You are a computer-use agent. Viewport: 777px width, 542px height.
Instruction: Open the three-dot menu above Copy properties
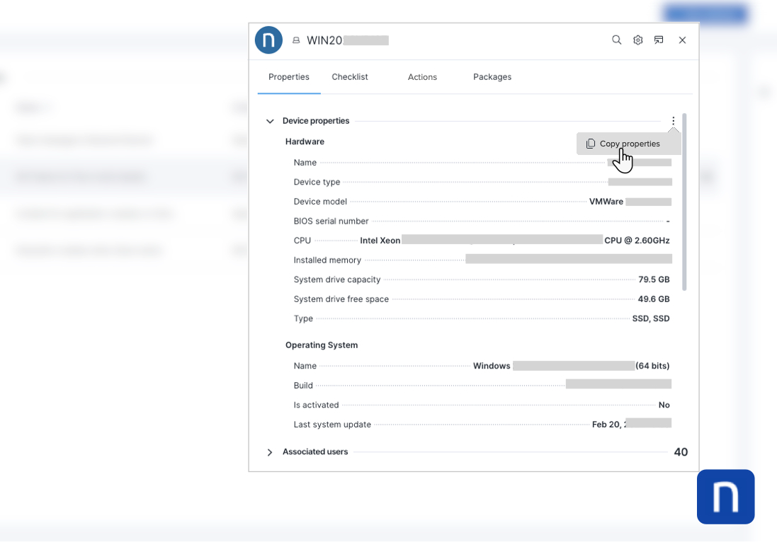(x=673, y=120)
